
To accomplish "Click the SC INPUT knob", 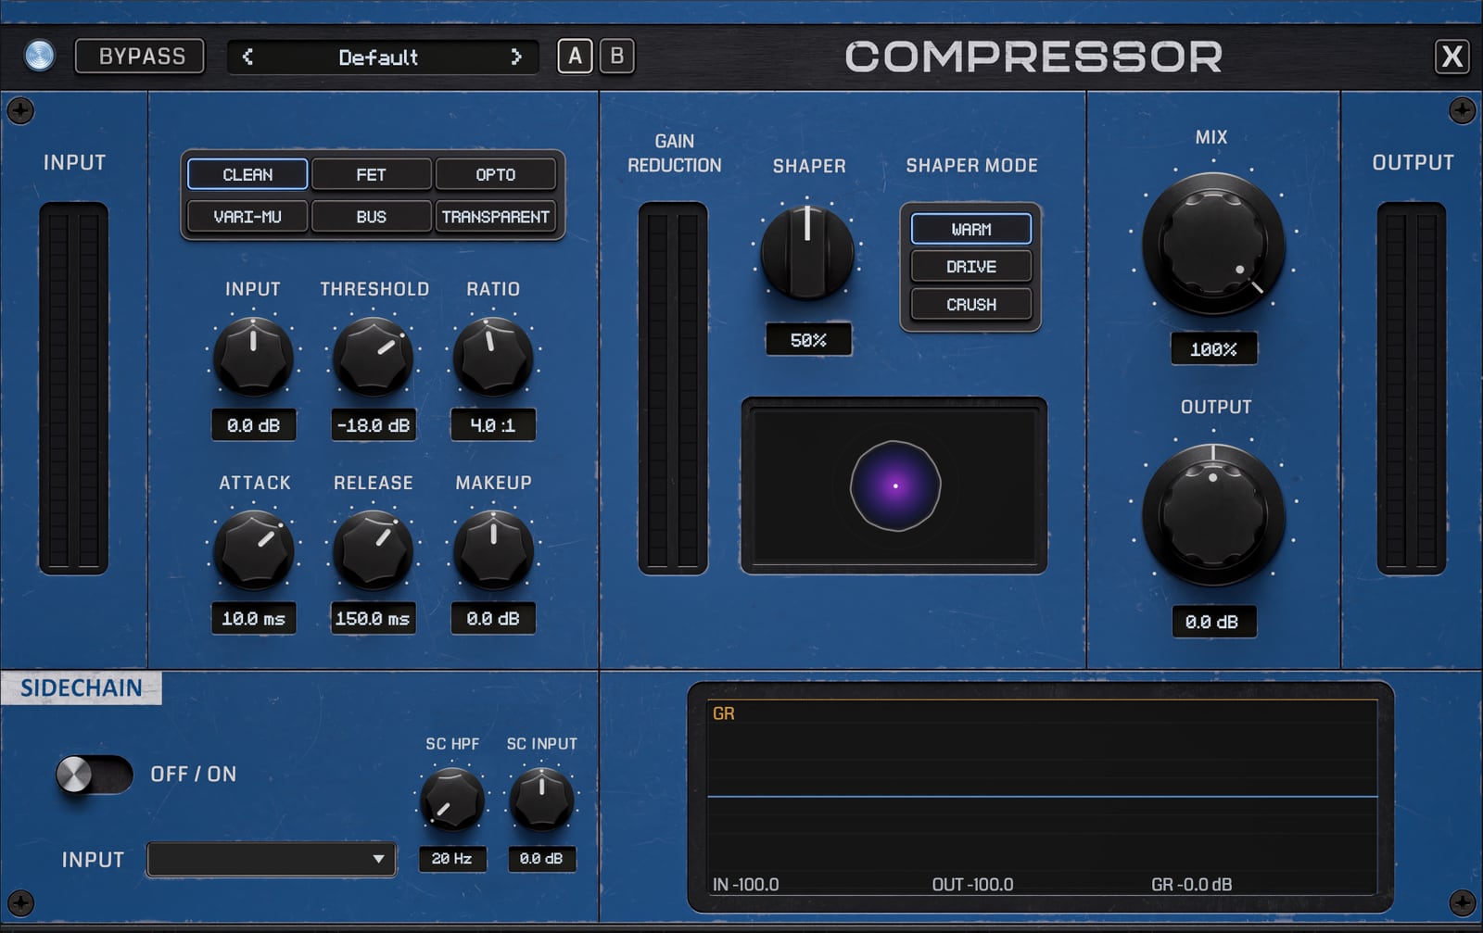I will 541,800.
